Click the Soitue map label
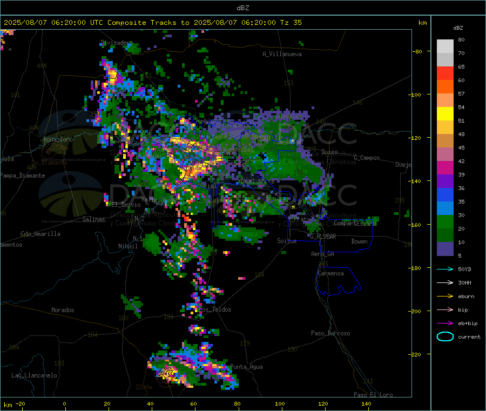This screenshot has height=411, width=486. [287, 241]
